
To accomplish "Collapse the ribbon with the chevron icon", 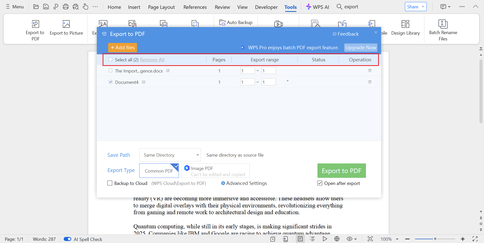I will 475,7.
